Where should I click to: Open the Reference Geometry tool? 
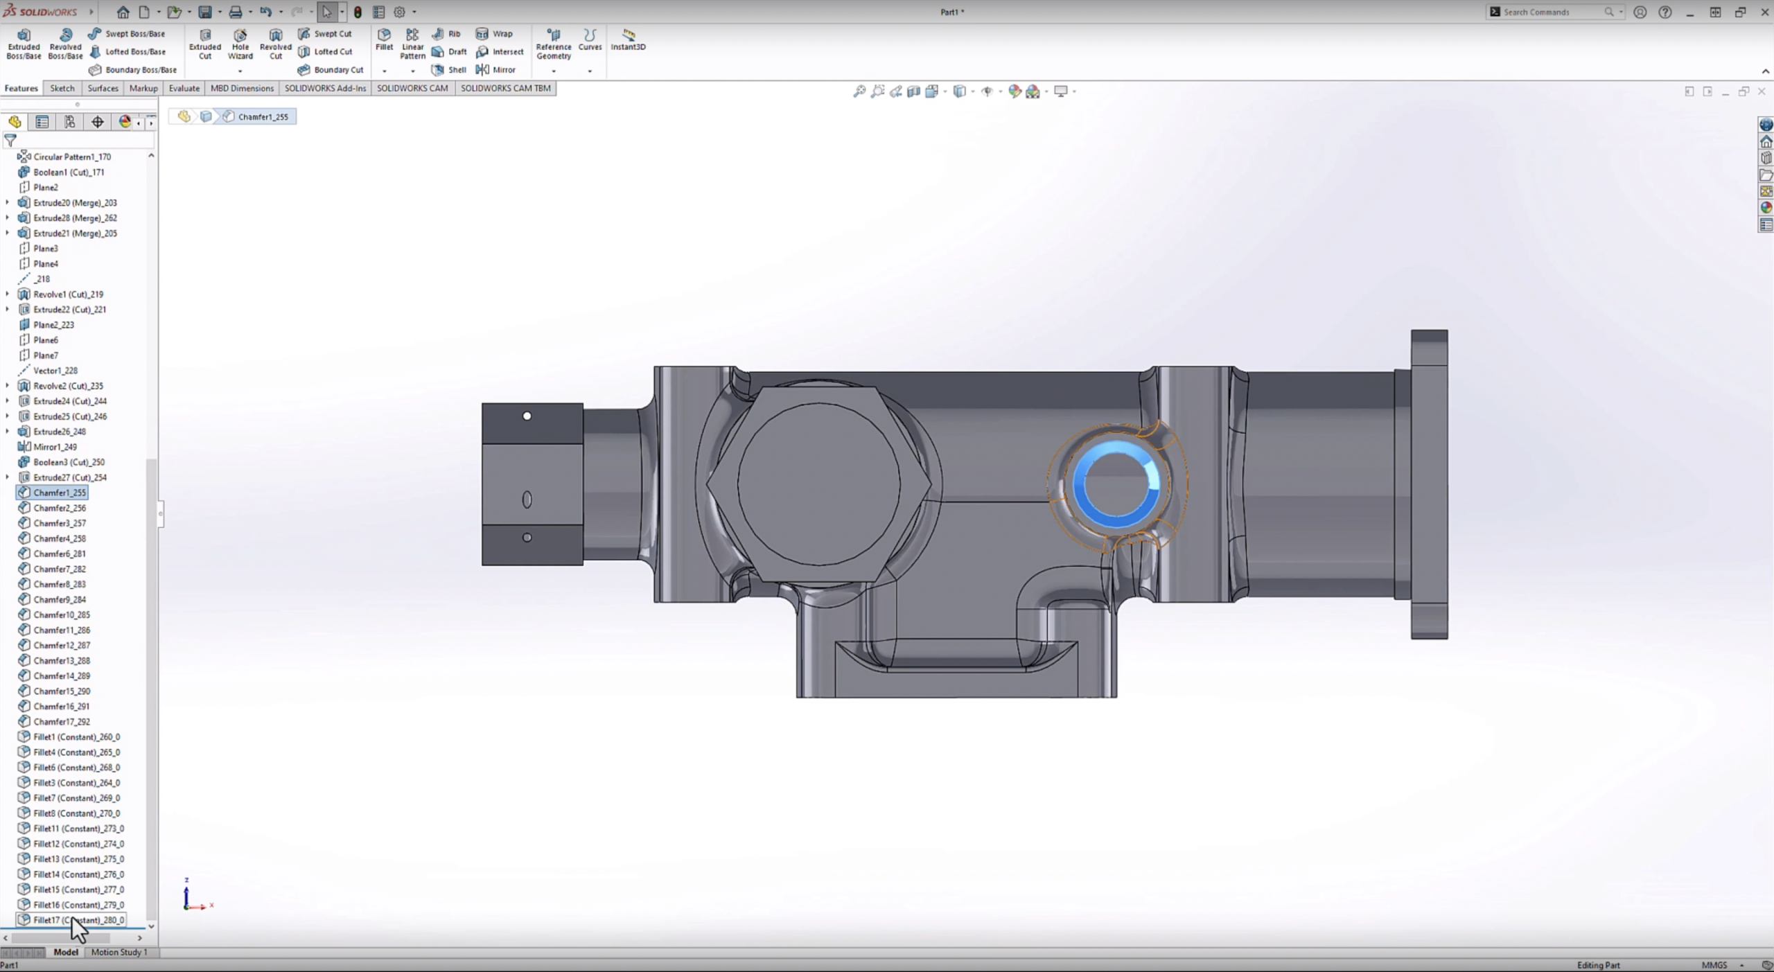553,44
